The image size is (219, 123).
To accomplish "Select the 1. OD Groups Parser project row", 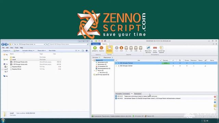I will click(166, 63).
